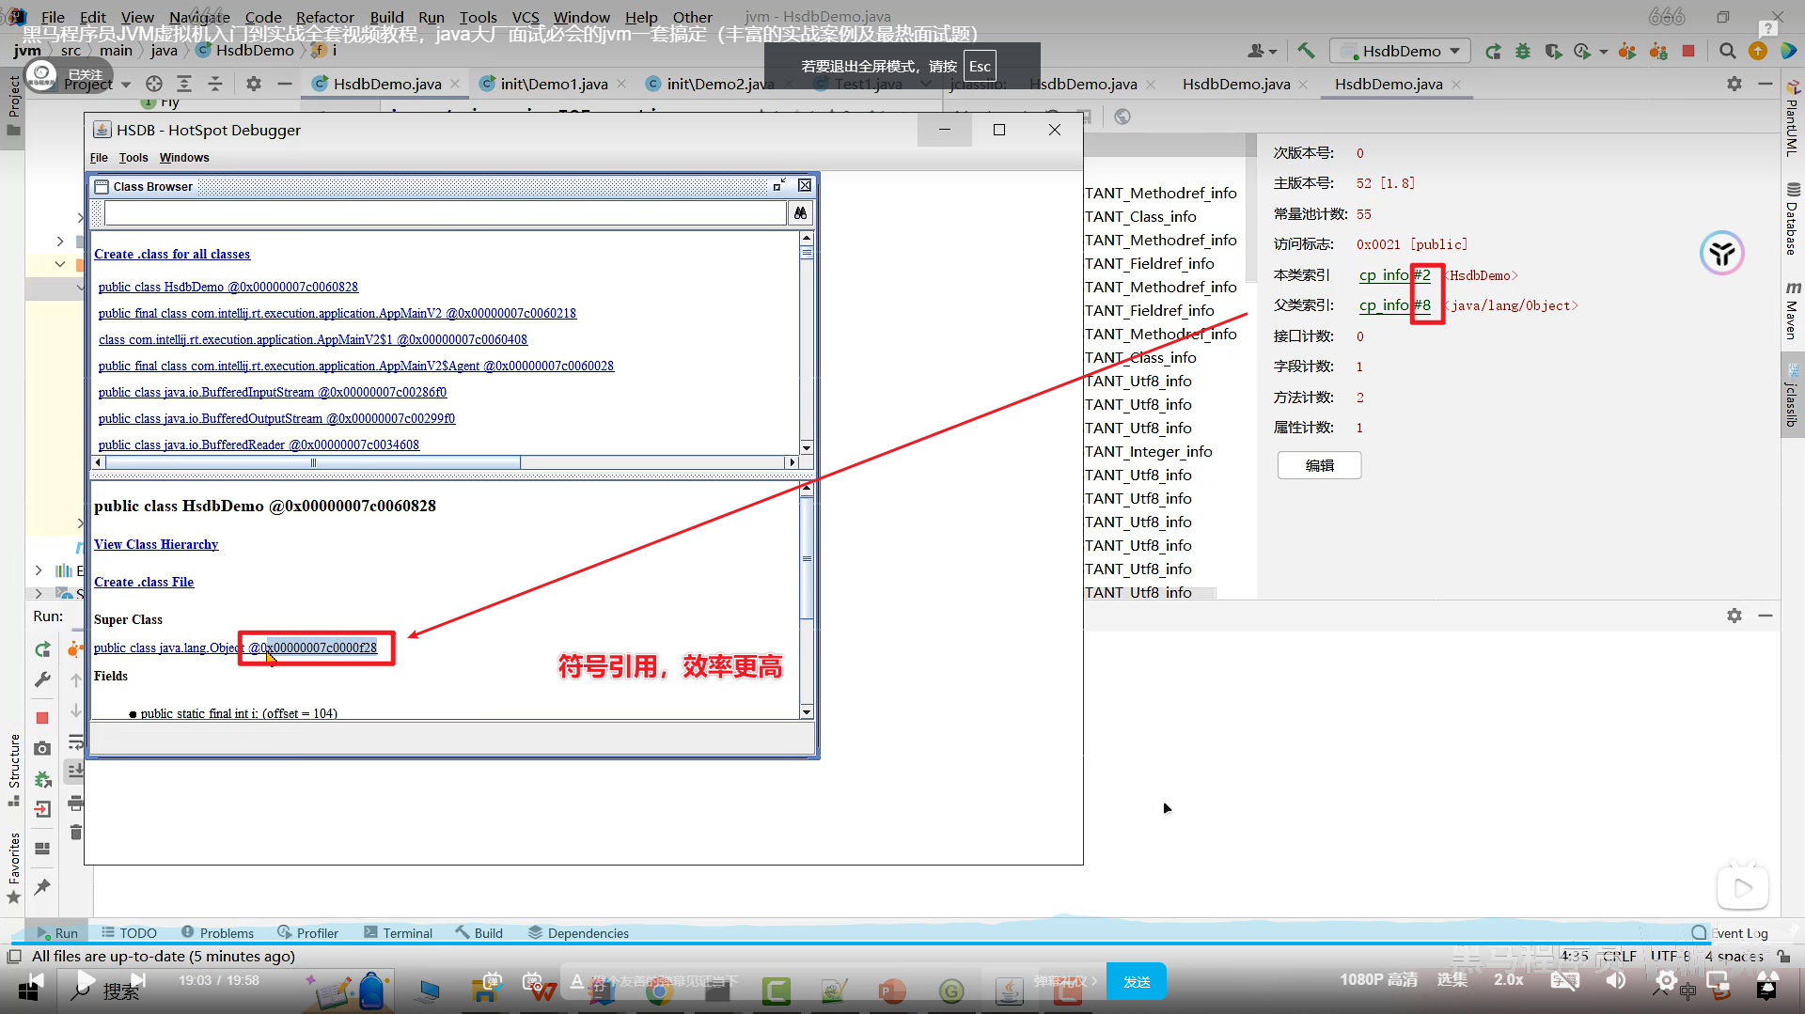Click the stop square in Run panel

(x=42, y=718)
